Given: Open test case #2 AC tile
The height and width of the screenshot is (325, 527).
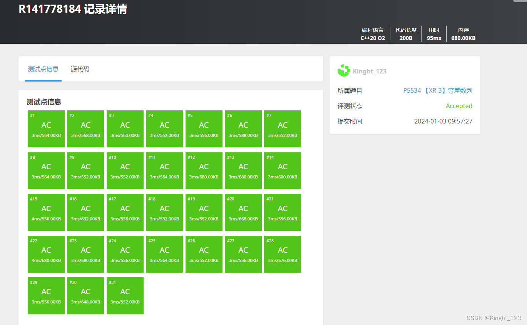Looking at the screenshot, I should tap(85, 129).
